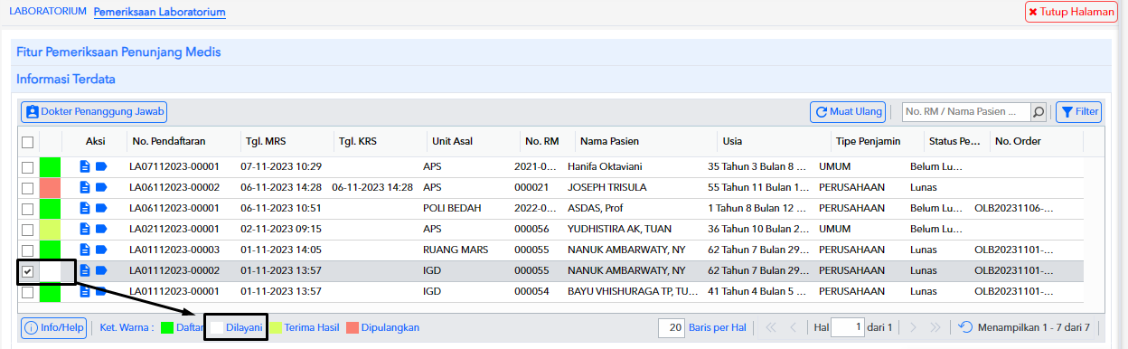
Task: Click Muat Ulang reload button
Action: (x=848, y=112)
